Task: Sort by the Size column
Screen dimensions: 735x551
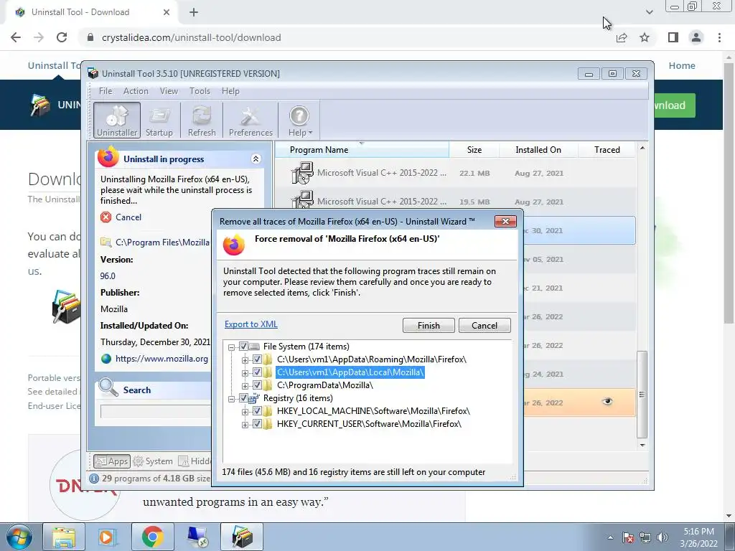Action: 474,150
